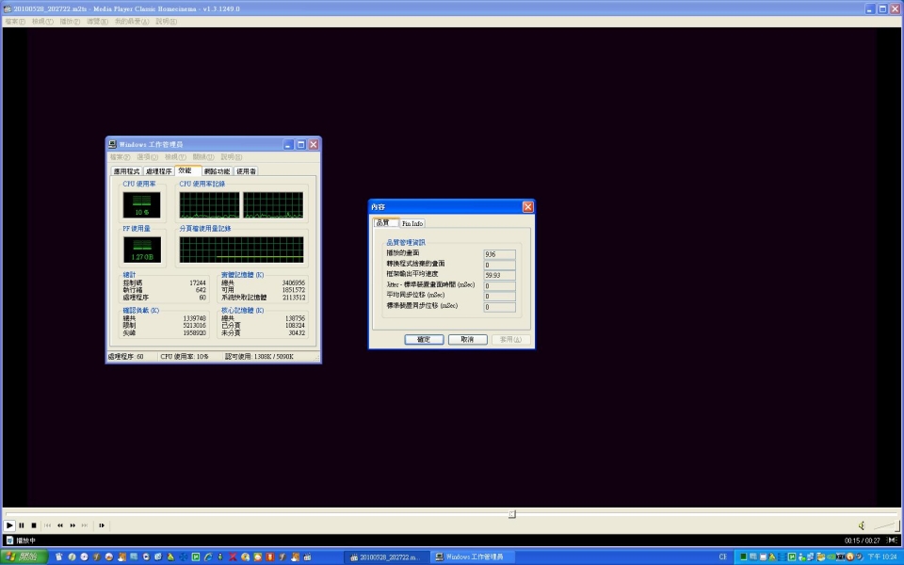Click the rewind (decrease speed) button
904x565 pixels.
point(60,525)
